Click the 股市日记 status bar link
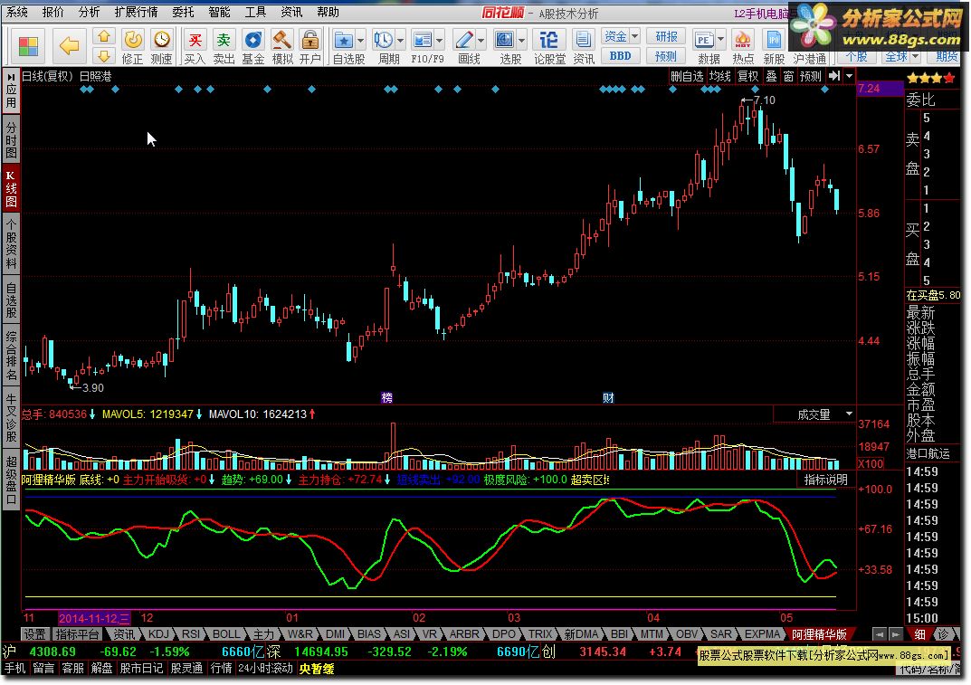971x685 pixels. (x=141, y=669)
